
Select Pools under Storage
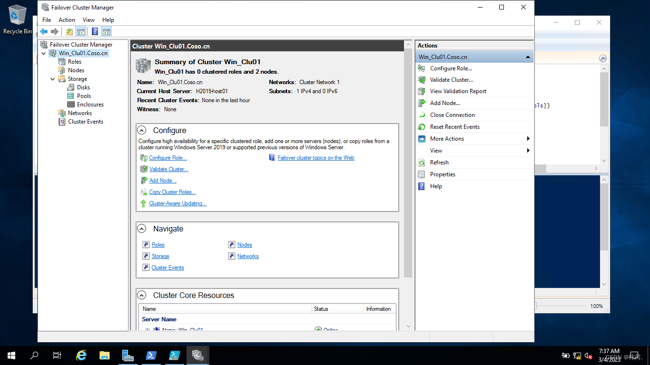pyautogui.click(x=84, y=96)
